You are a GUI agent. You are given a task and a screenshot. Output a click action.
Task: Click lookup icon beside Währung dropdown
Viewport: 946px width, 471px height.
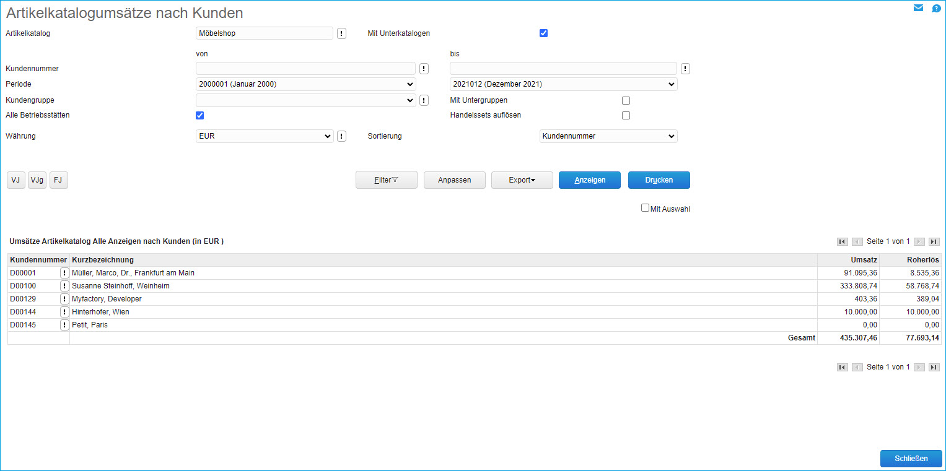[x=342, y=136]
